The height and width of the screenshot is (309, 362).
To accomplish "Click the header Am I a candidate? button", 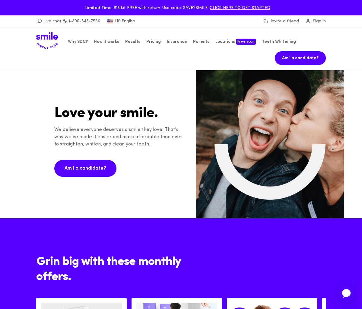I will [x=300, y=58].
